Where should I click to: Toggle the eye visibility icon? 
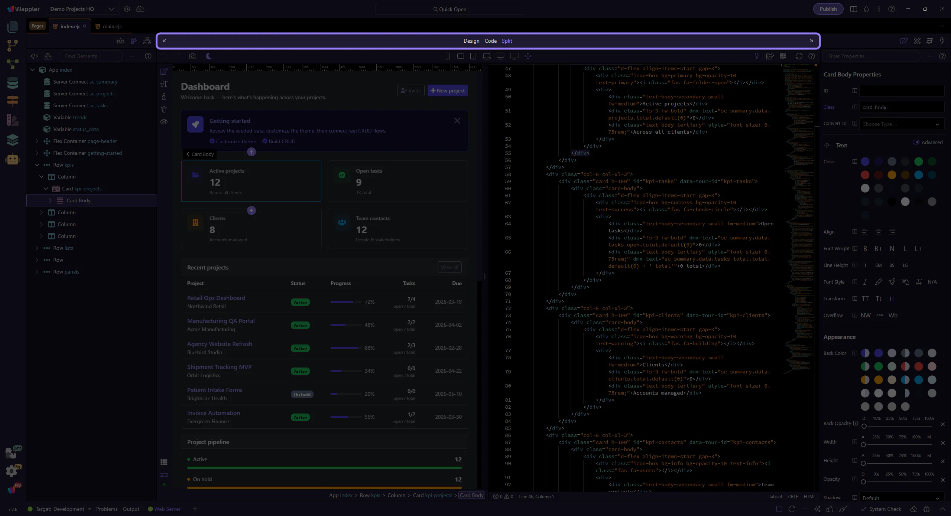pyautogui.click(x=164, y=122)
